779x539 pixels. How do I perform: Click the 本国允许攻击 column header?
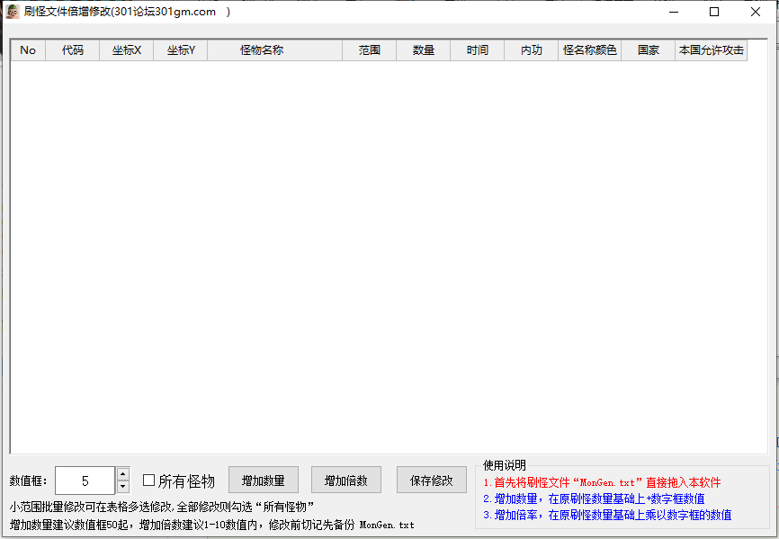[712, 50]
